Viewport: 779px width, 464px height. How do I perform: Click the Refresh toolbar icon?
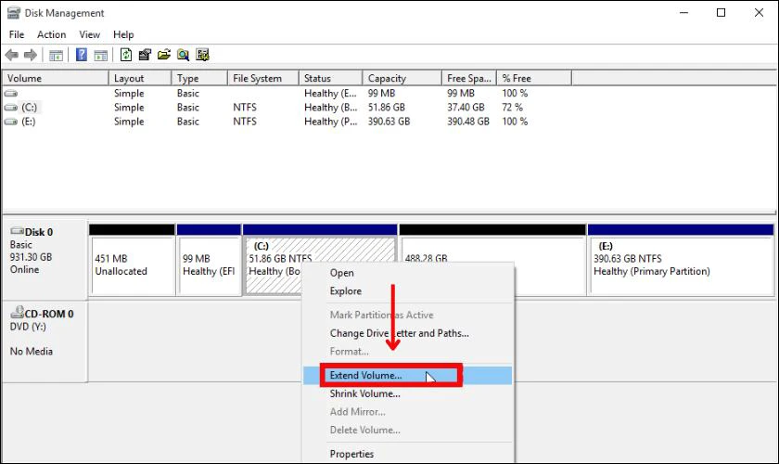[x=126, y=55]
